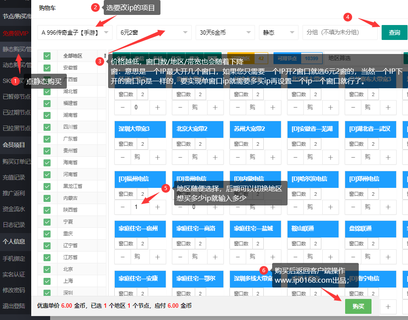This screenshot has height=320, width=408.
Task: Click minus on 家庭住宅—商洛 card
Action: click(x=180, y=257)
